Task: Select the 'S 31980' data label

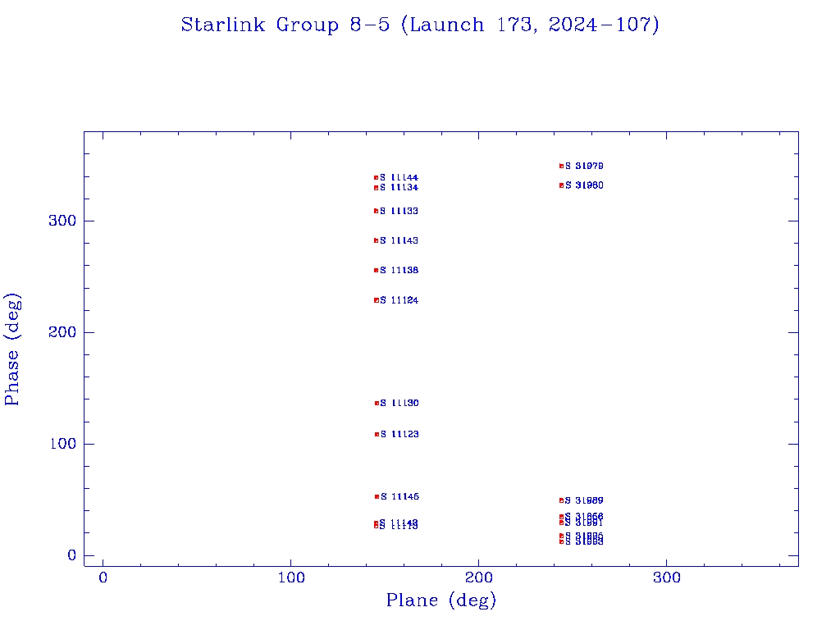Action: (x=584, y=185)
